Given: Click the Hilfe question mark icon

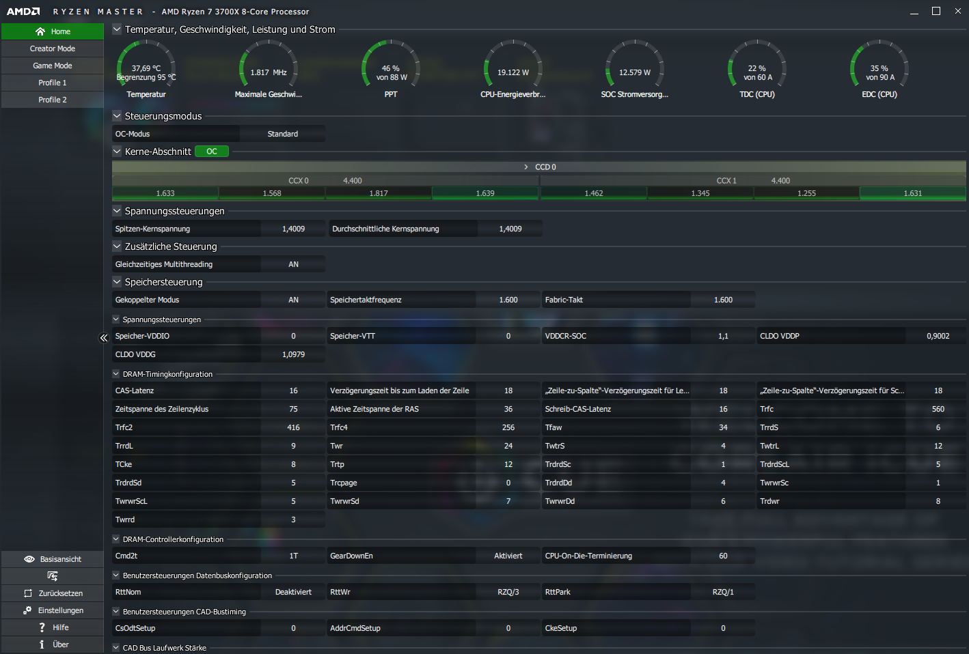Looking at the screenshot, I should coord(42,627).
